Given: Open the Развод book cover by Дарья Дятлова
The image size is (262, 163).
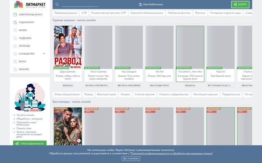Looking at the screenshot, I should pos(68,47).
